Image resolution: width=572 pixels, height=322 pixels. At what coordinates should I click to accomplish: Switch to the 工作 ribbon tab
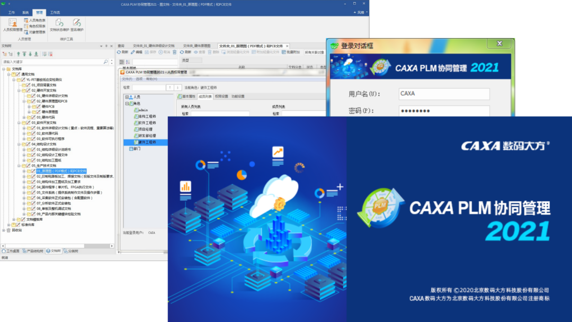[x=12, y=12]
